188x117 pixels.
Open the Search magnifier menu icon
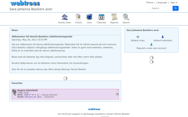click(126, 17)
